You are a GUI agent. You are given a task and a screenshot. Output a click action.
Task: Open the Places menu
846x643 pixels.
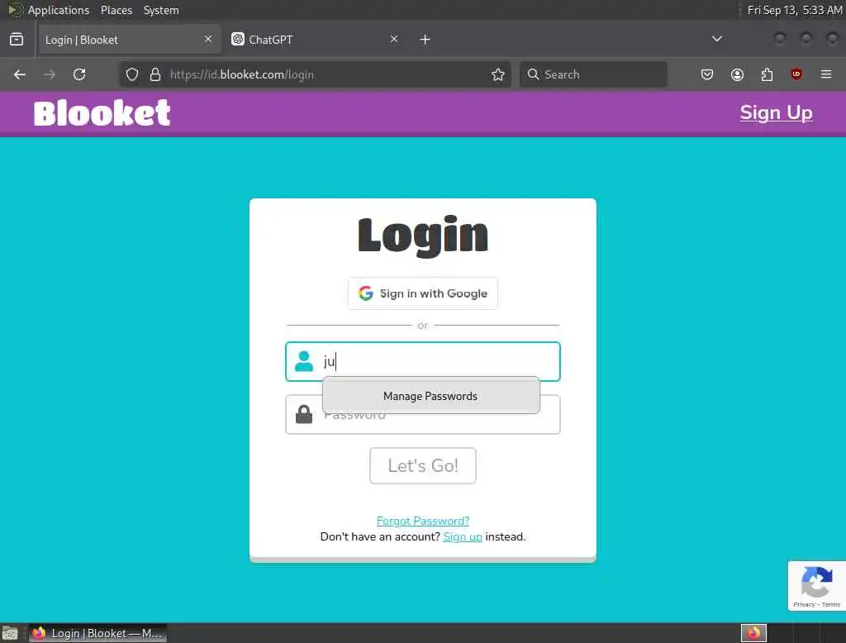tap(116, 10)
